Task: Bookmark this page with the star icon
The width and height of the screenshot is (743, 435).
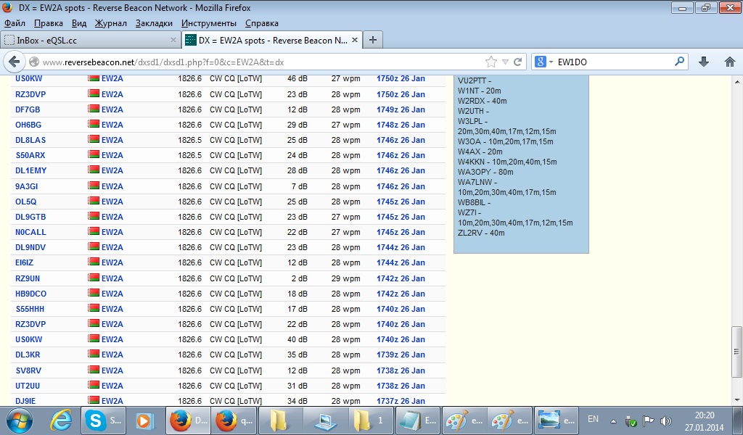Action: (x=491, y=62)
